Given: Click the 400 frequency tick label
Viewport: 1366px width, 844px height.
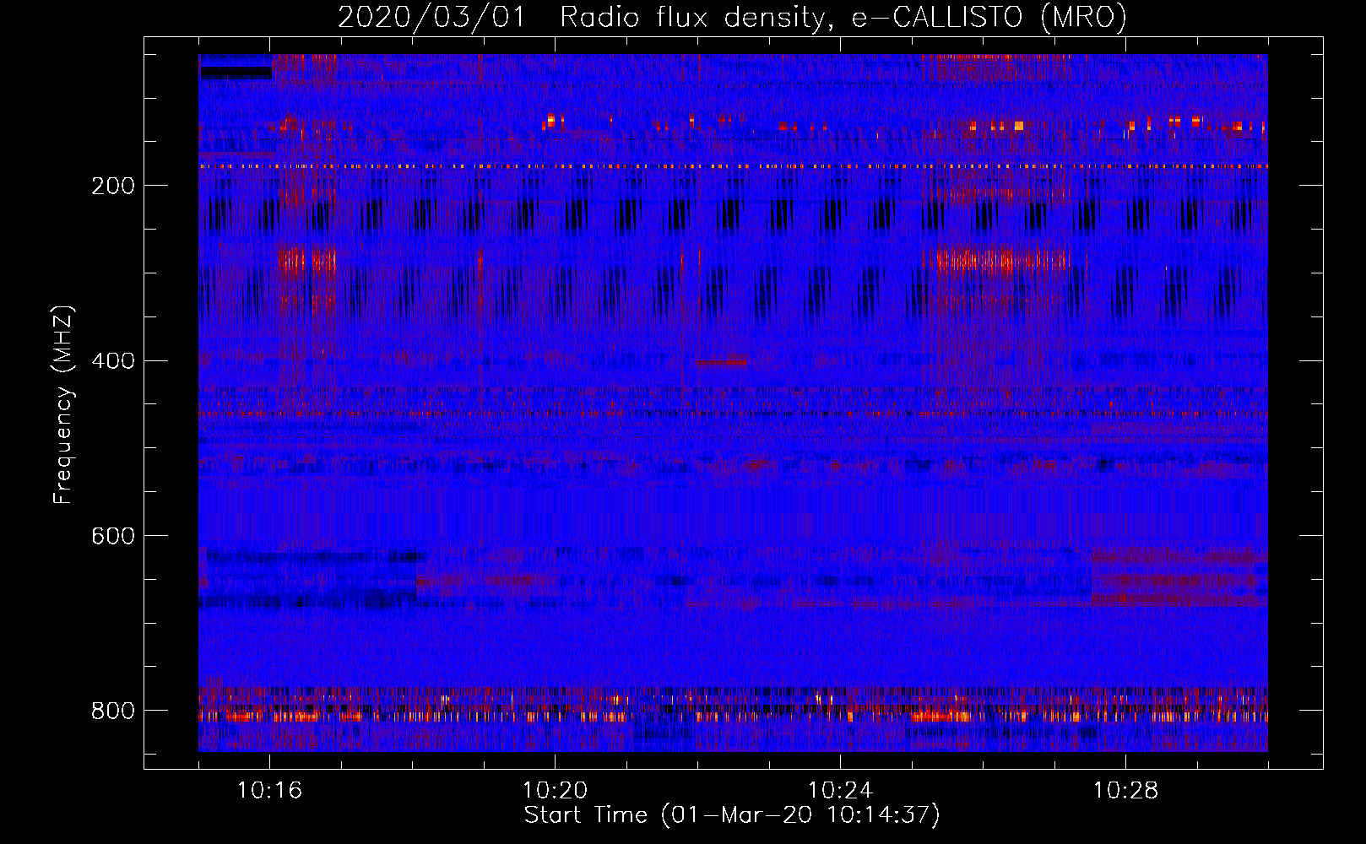Looking at the screenshot, I should pyautogui.click(x=113, y=361).
